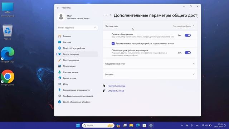Open the breadcrumb ellipsis menu
This screenshot has width=229, height=129.
pos(105,15)
